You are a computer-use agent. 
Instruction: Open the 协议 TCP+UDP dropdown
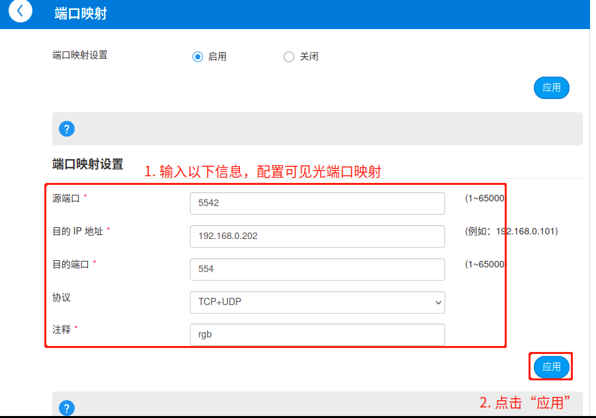click(x=317, y=302)
